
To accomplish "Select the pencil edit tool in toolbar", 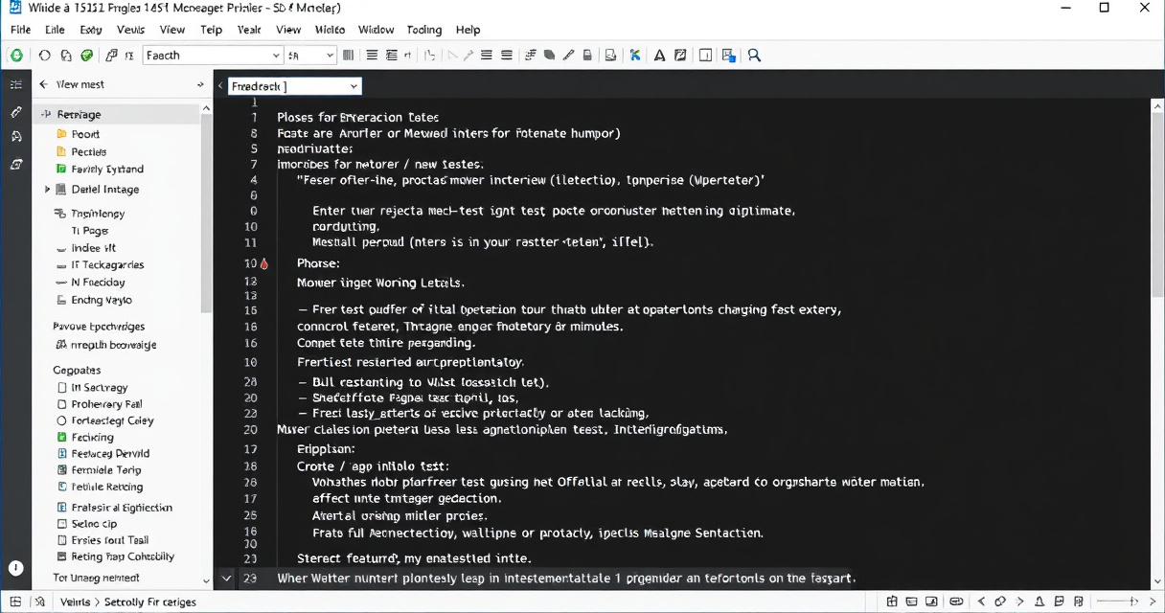I will pos(568,56).
